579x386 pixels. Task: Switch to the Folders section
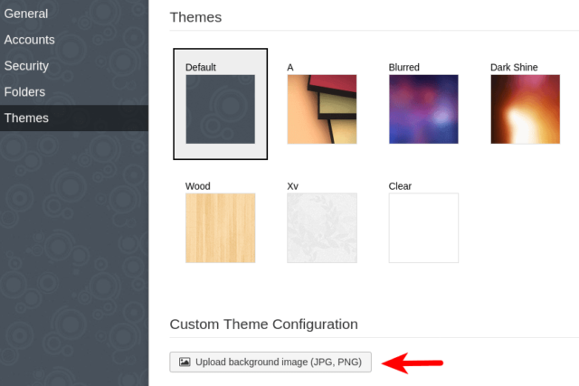(x=24, y=92)
